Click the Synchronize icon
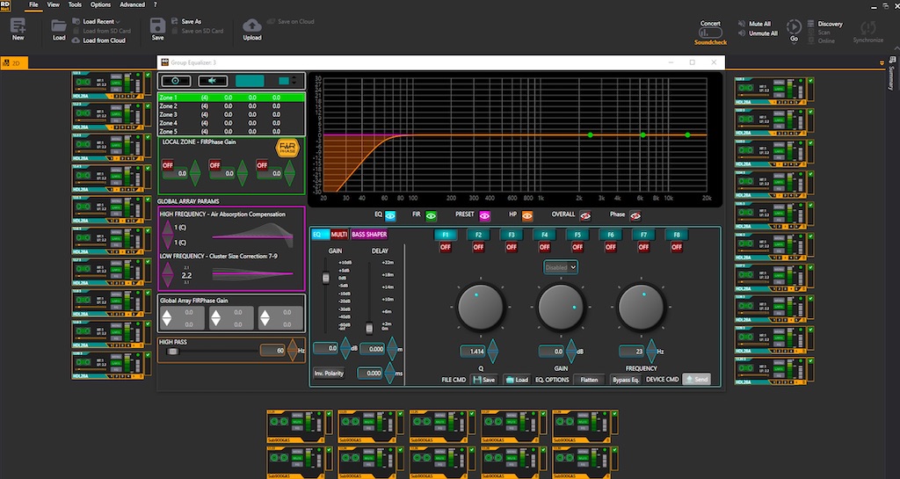The image size is (900, 479). [x=868, y=27]
